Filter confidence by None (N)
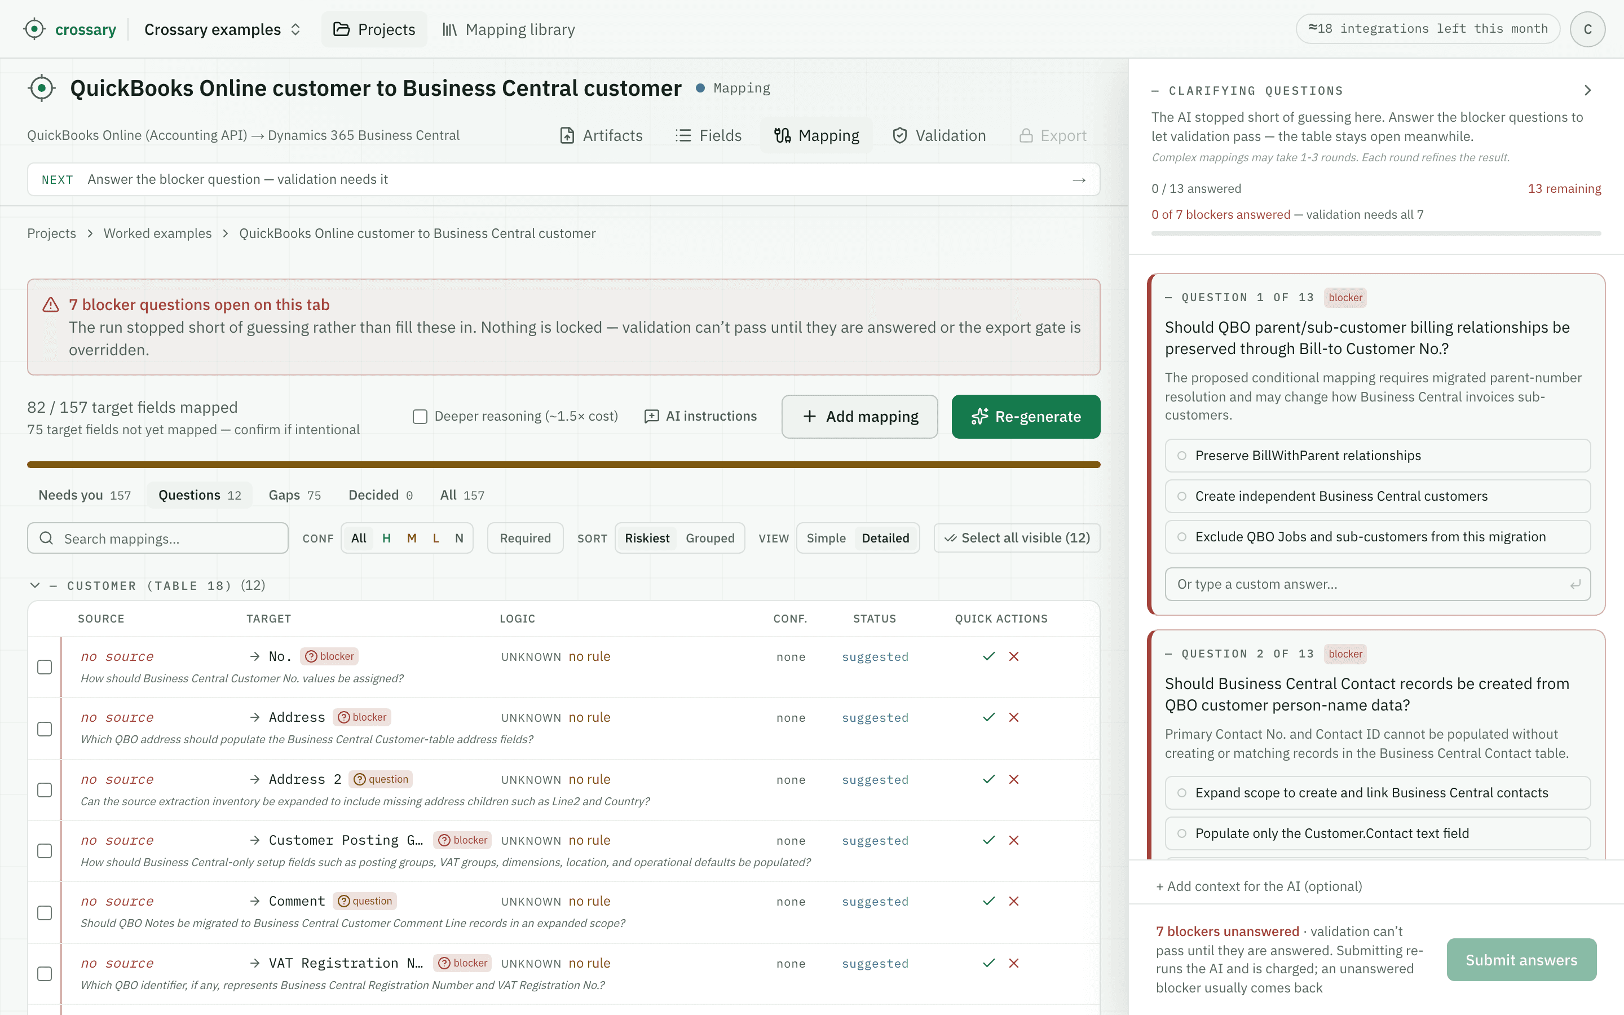Screen dimensions: 1624x1015 pyautogui.click(x=459, y=539)
